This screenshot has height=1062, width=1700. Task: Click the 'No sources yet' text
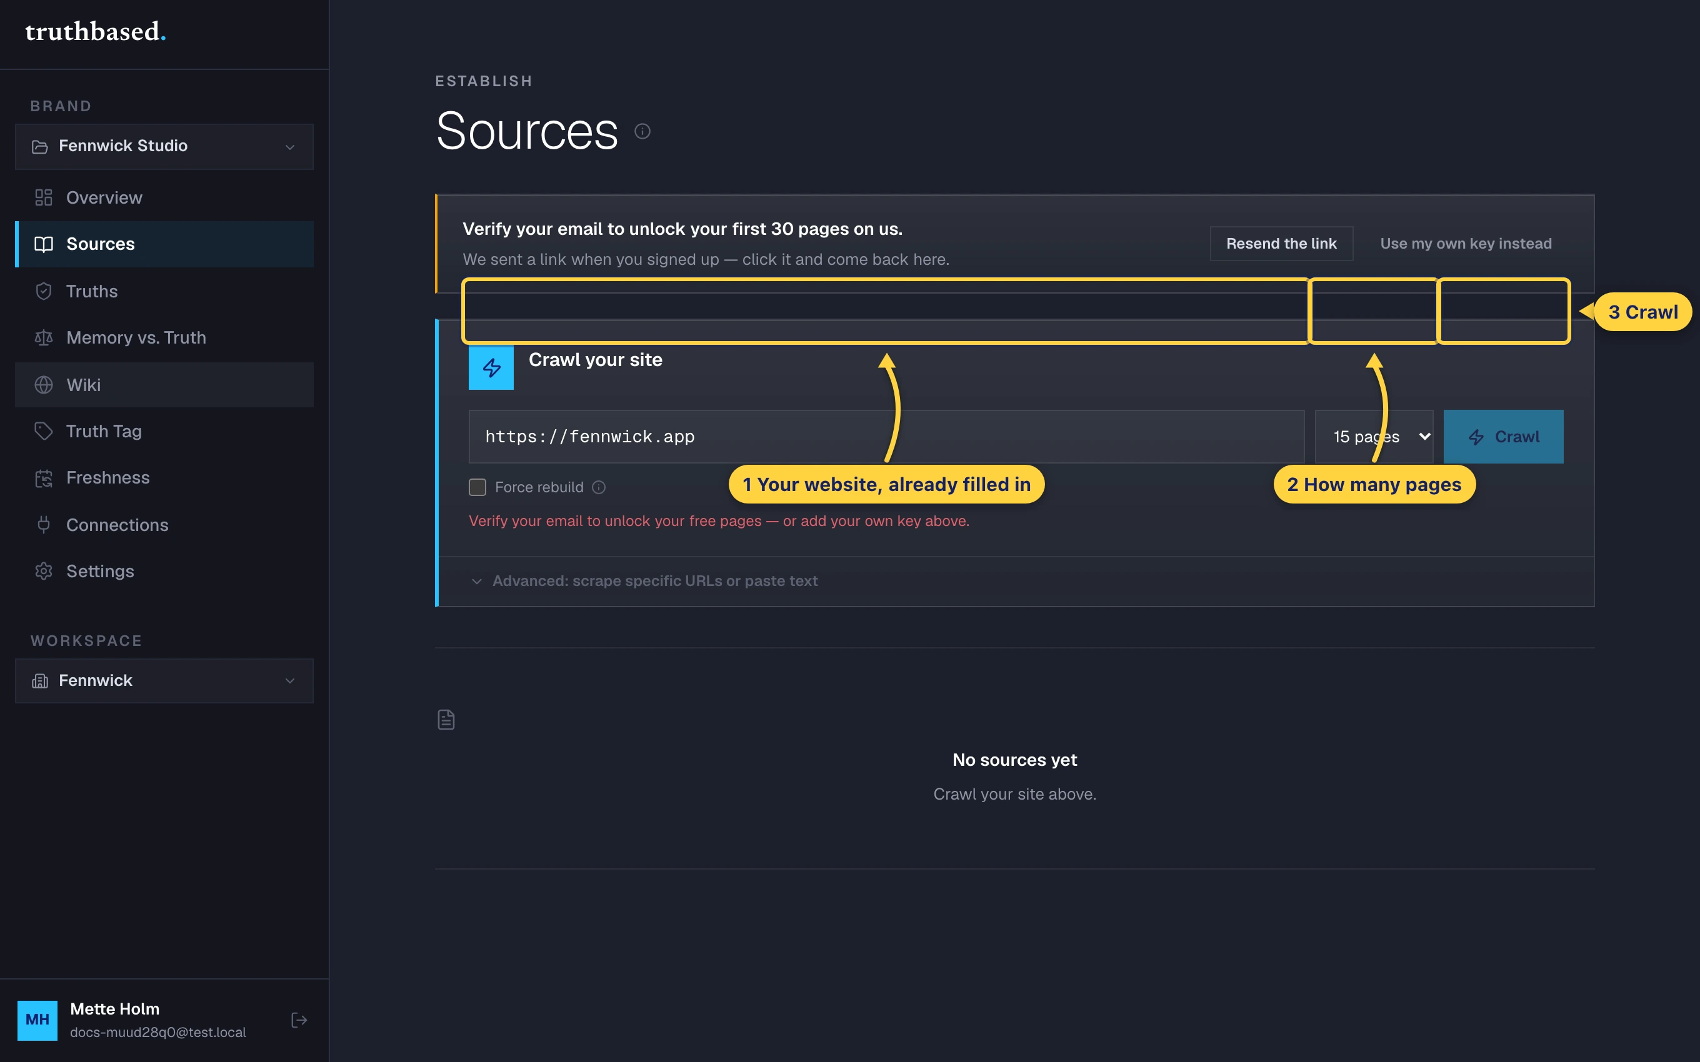[1014, 760]
